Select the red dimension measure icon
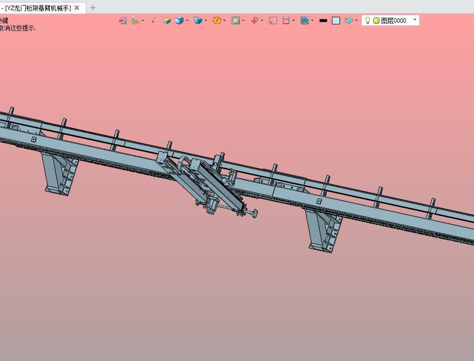This screenshot has height=361, width=474. [x=286, y=21]
